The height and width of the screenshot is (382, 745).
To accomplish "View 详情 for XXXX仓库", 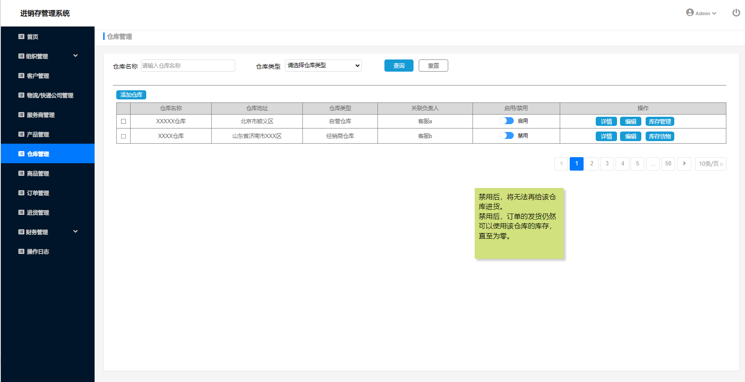I will (606, 136).
